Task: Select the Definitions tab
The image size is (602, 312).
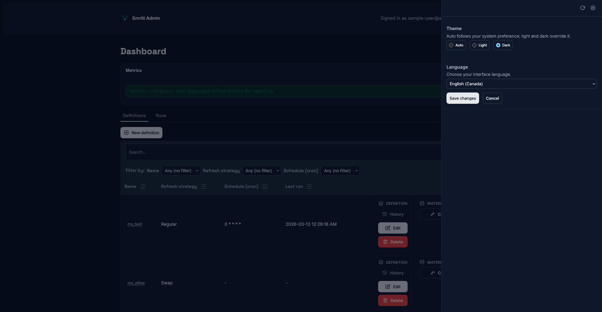Action: (134, 115)
